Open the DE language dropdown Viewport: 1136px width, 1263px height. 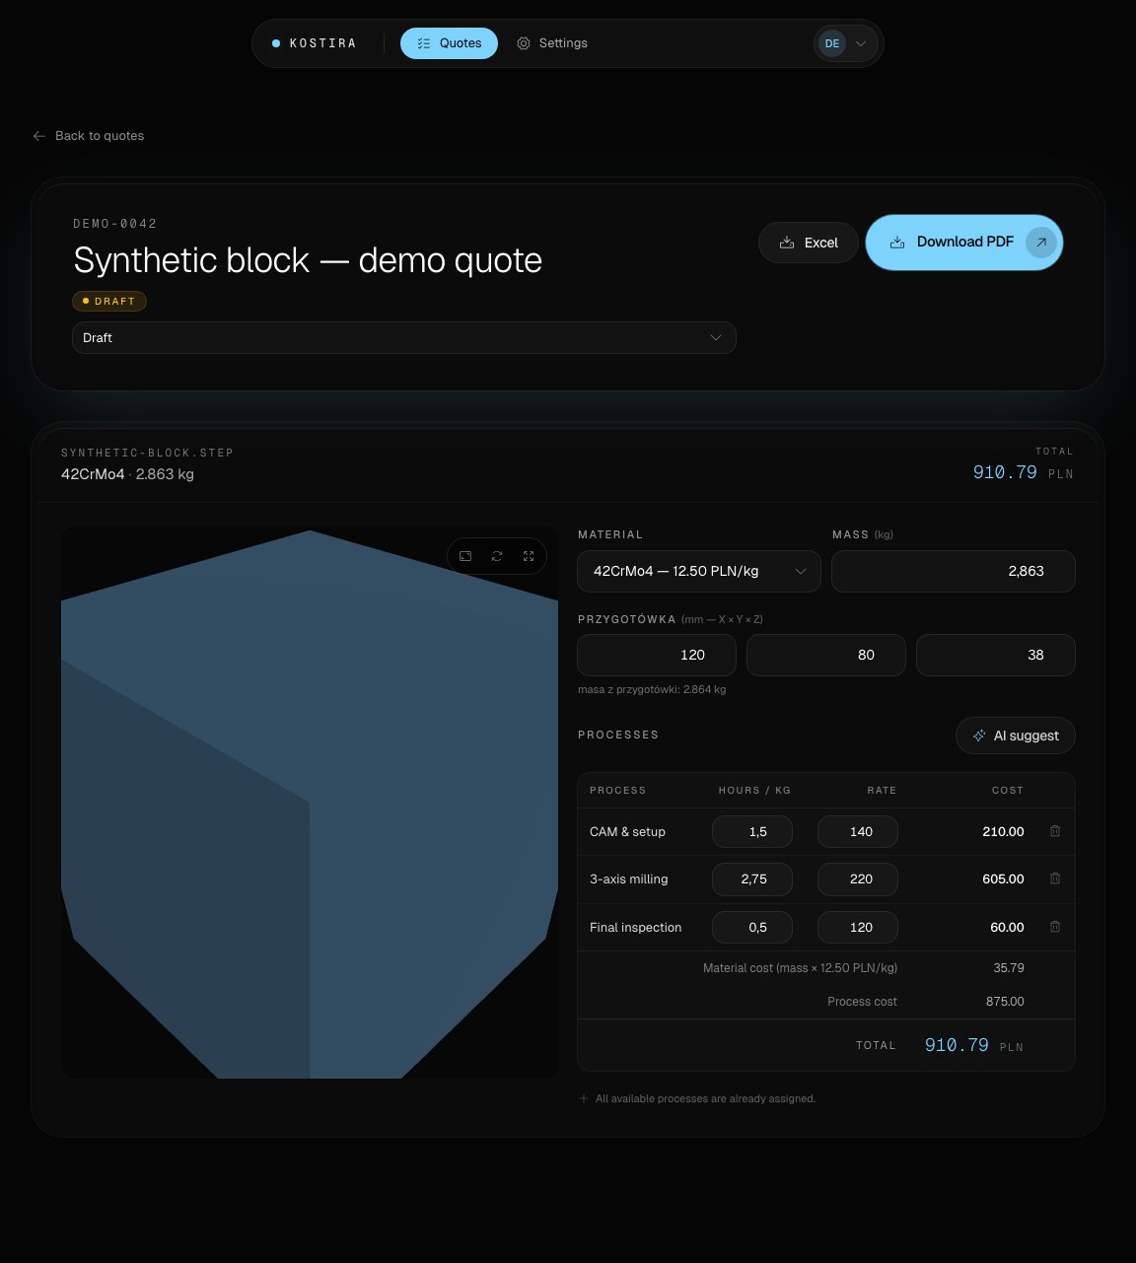coord(845,43)
